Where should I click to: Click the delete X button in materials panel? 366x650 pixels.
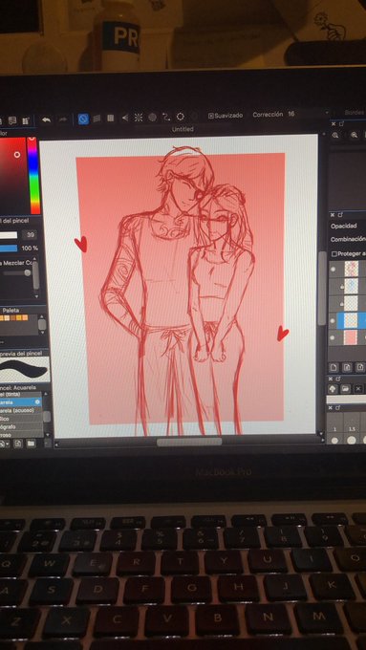(x=358, y=389)
